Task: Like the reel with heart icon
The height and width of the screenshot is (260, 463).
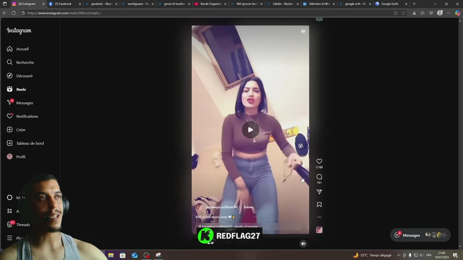Action: 319,161
